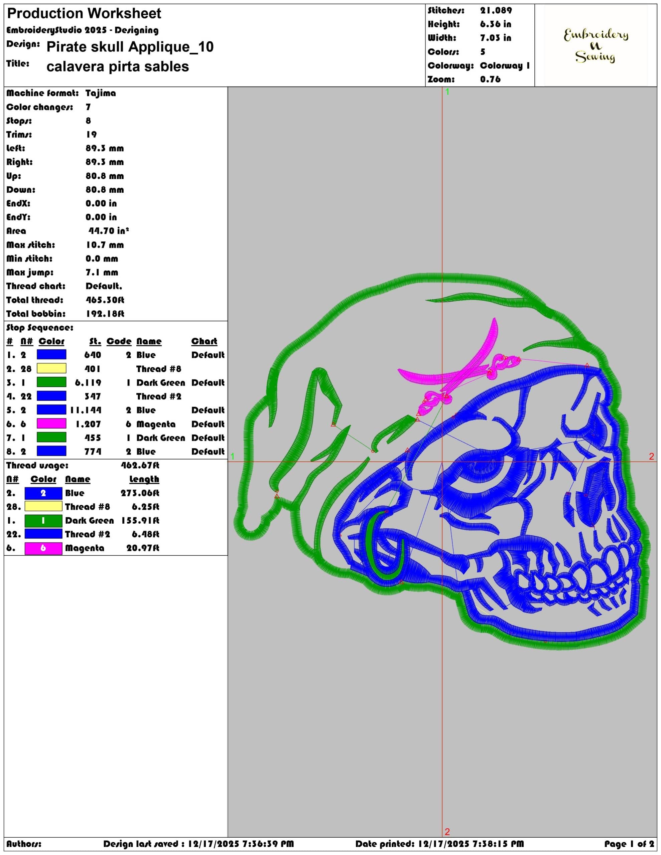
Task: Click the yellow swatch in stop sequence row 2
Action: click(51, 368)
